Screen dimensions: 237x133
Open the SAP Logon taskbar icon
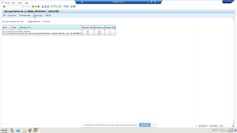click(36, 130)
